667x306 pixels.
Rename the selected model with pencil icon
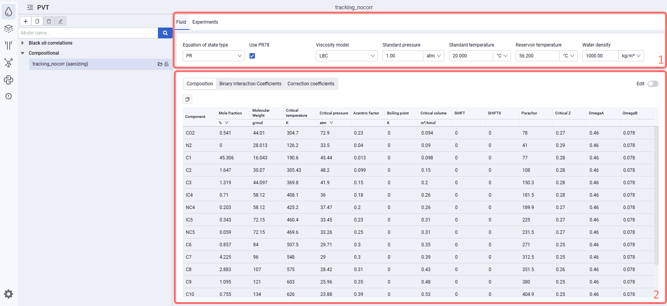pyautogui.click(x=61, y=21)
